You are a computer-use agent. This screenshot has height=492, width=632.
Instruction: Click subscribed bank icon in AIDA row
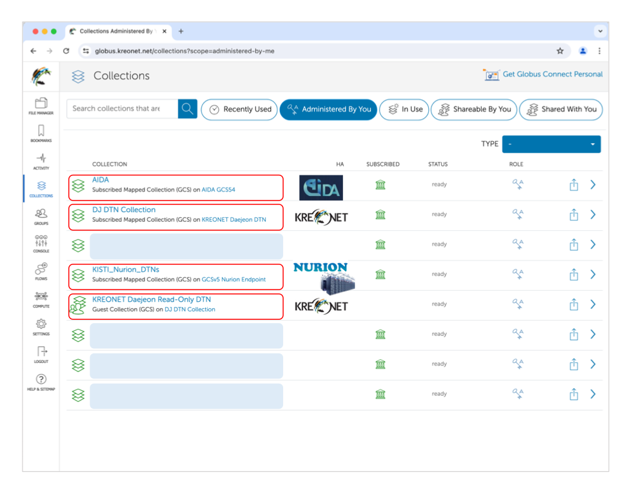pos(380,185)
